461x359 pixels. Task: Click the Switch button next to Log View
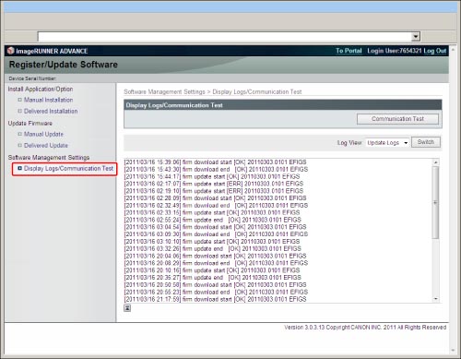pos(426,142)
